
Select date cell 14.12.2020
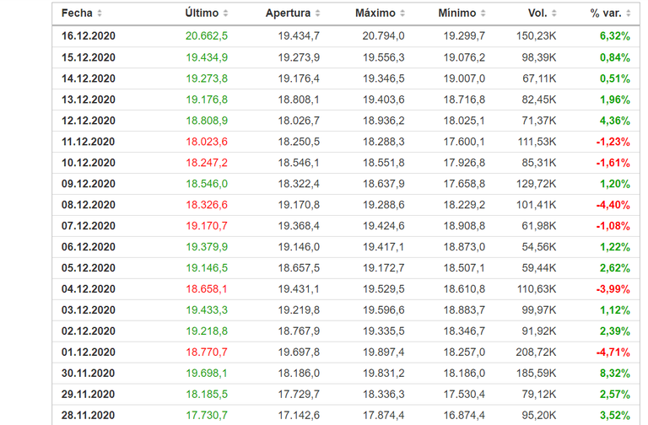pos(89,78)
